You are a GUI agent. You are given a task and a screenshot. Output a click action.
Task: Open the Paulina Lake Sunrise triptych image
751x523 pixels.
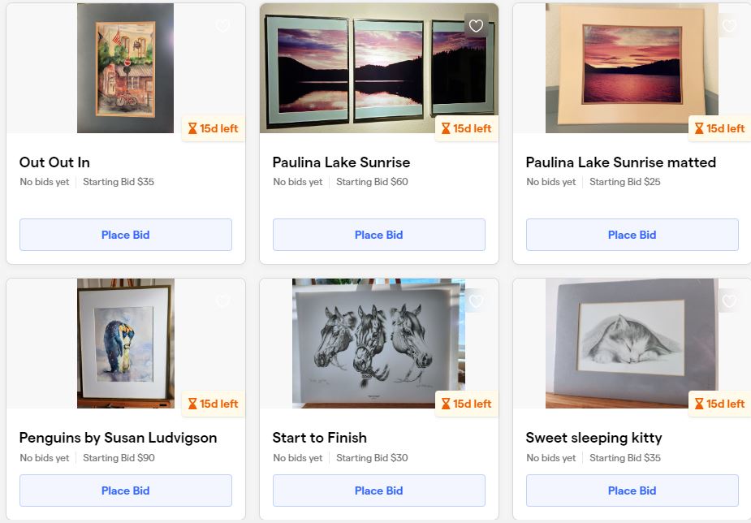pos(379,68)
